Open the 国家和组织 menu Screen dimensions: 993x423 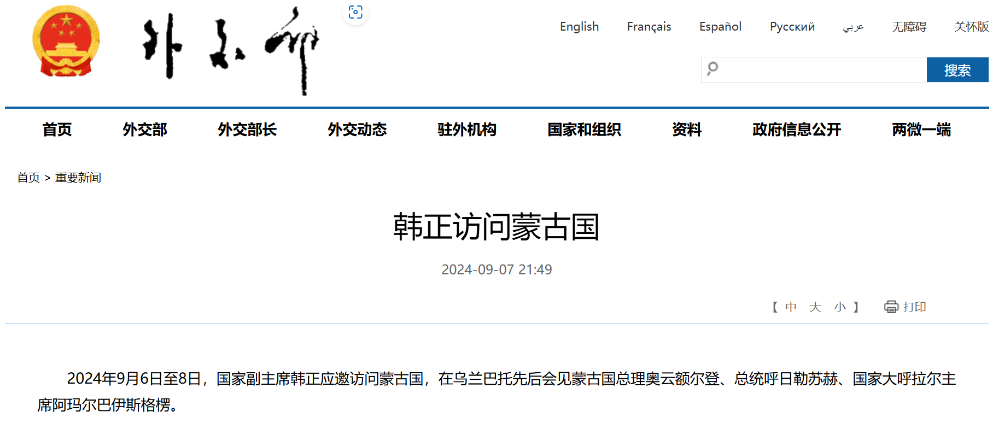(584, 130)
